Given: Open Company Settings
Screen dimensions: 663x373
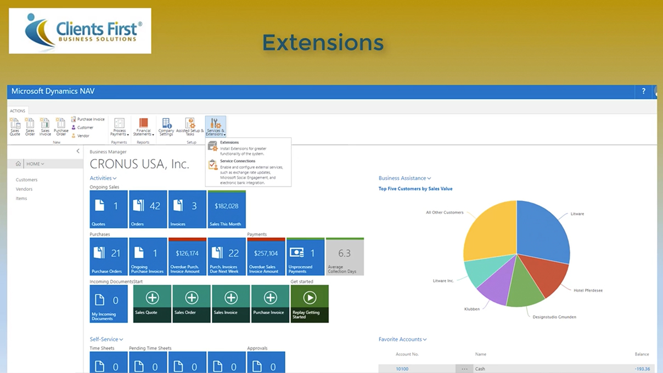Looking at the screenshot, I should (166, 127).
